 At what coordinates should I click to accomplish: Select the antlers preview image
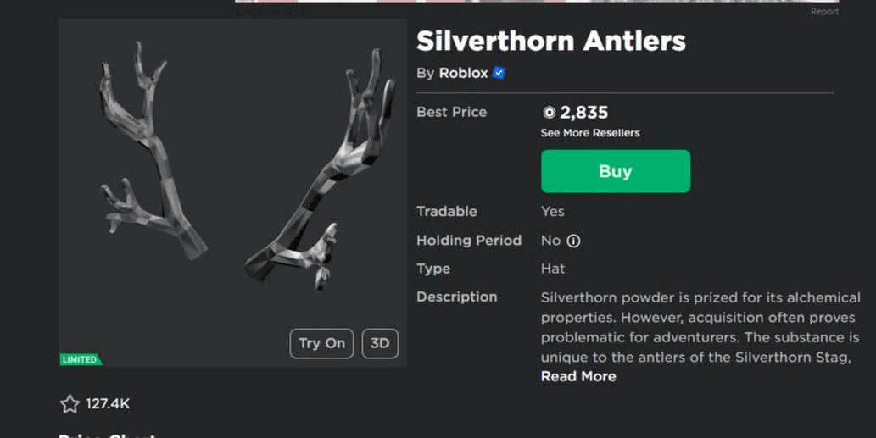tap(233, 193)
